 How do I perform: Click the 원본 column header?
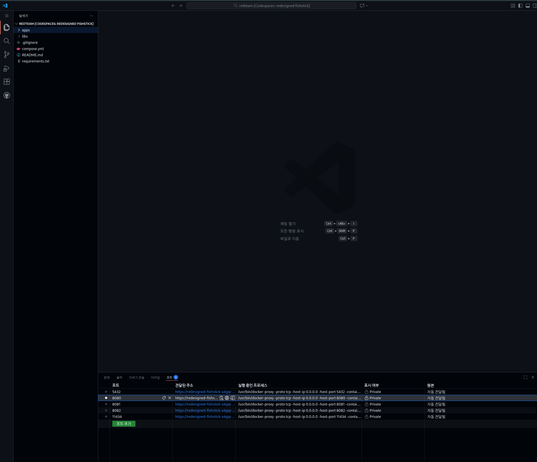(431, 385)
